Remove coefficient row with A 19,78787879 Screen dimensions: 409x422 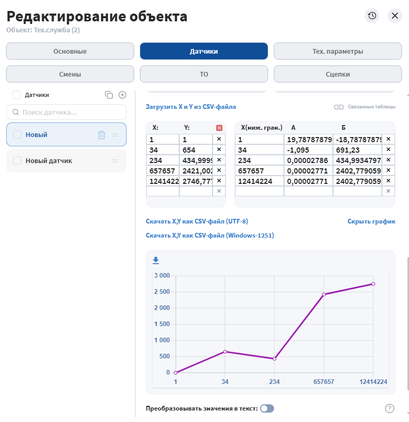click(x=388, y=139)
